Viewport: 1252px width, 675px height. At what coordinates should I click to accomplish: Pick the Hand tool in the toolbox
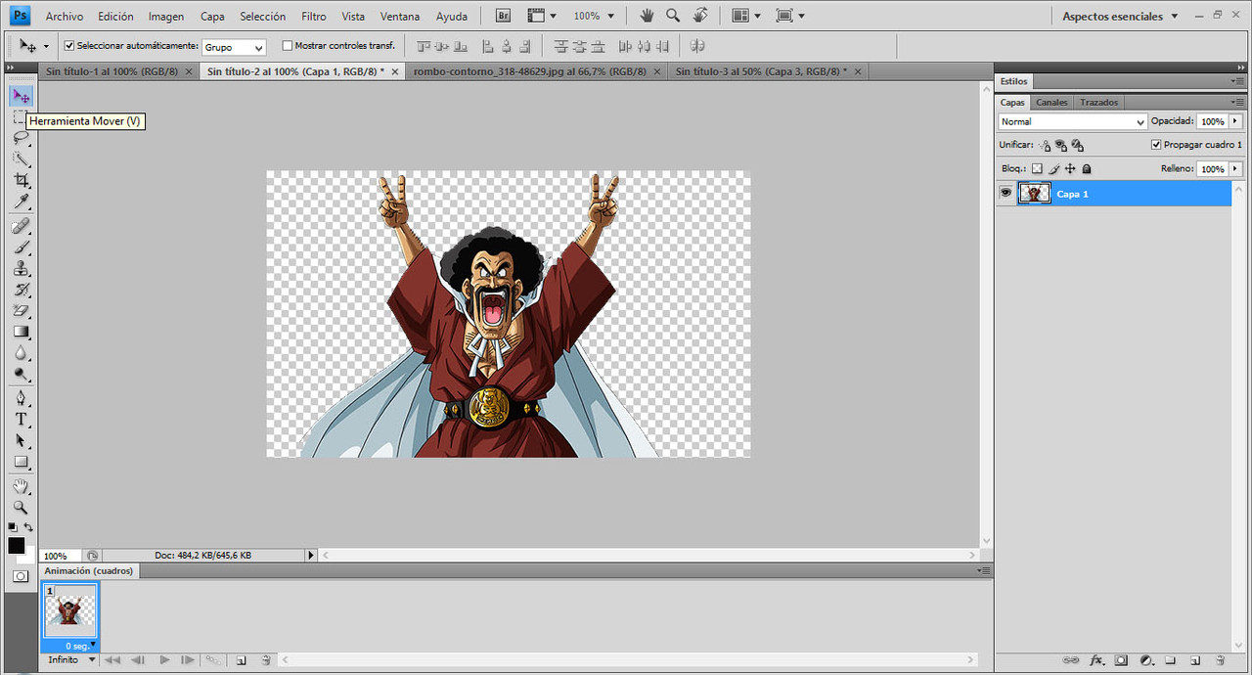click(21, 486)
